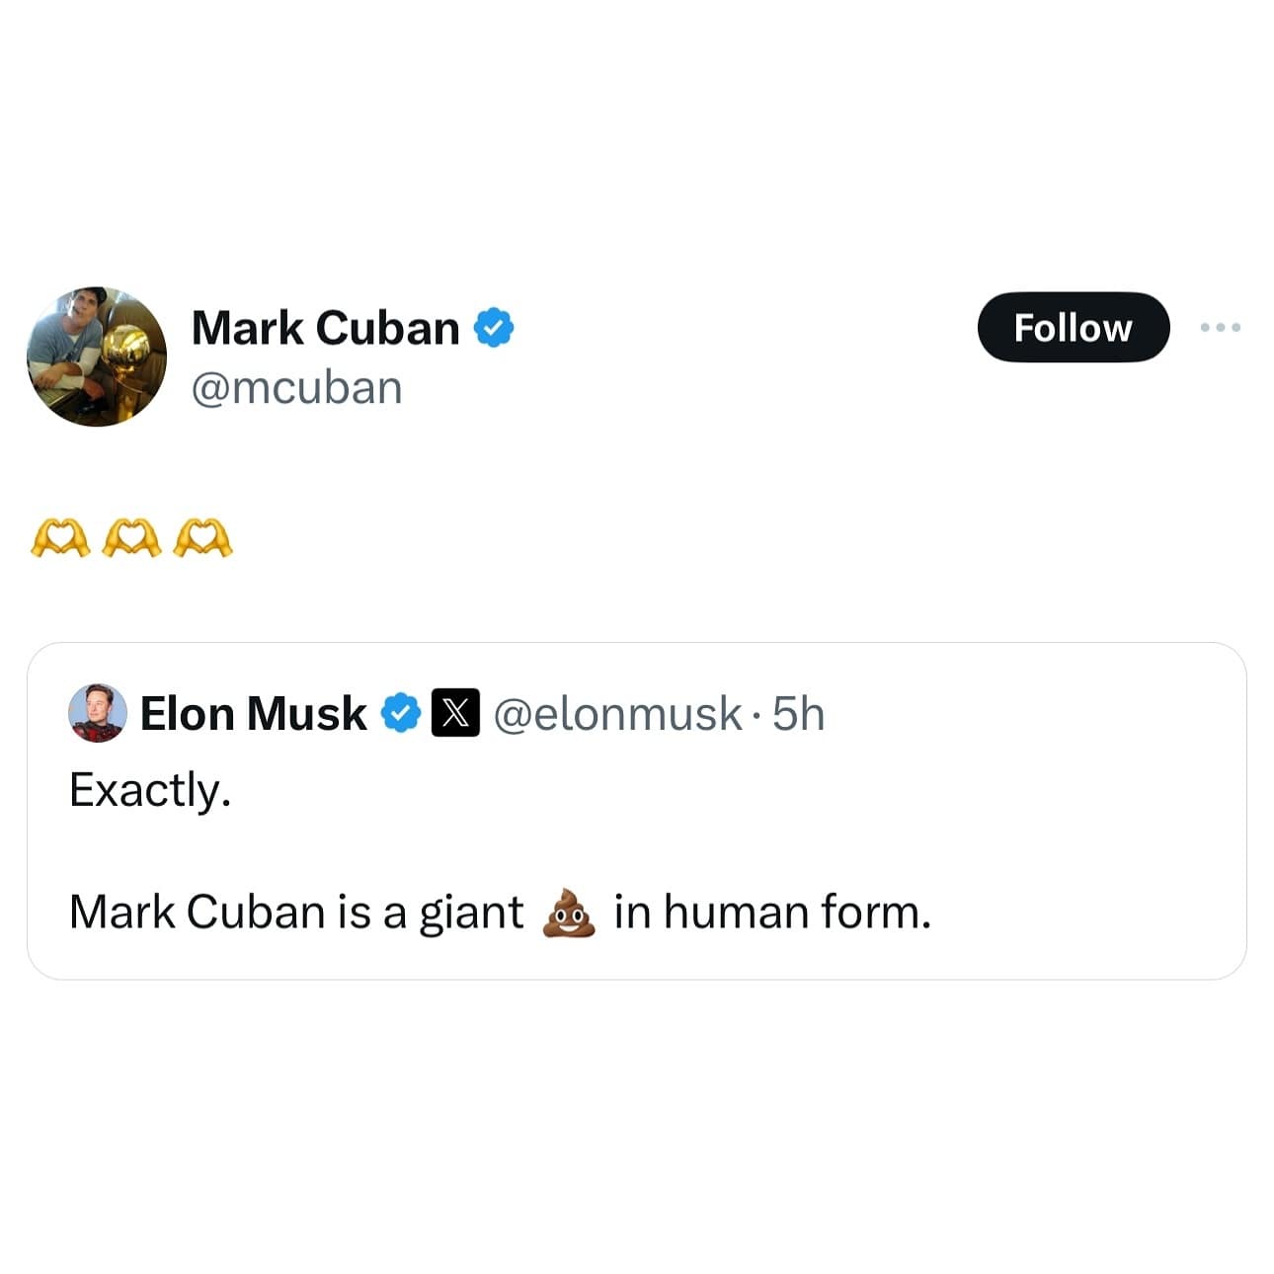Click the last heart hands emoji
Image resolution: width=1274 pixels, height=1274 pixels.
202,539
